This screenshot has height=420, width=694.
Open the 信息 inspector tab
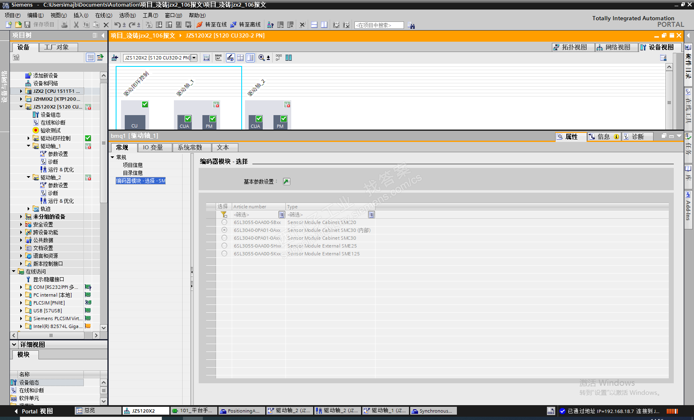(x=604, y=137)
